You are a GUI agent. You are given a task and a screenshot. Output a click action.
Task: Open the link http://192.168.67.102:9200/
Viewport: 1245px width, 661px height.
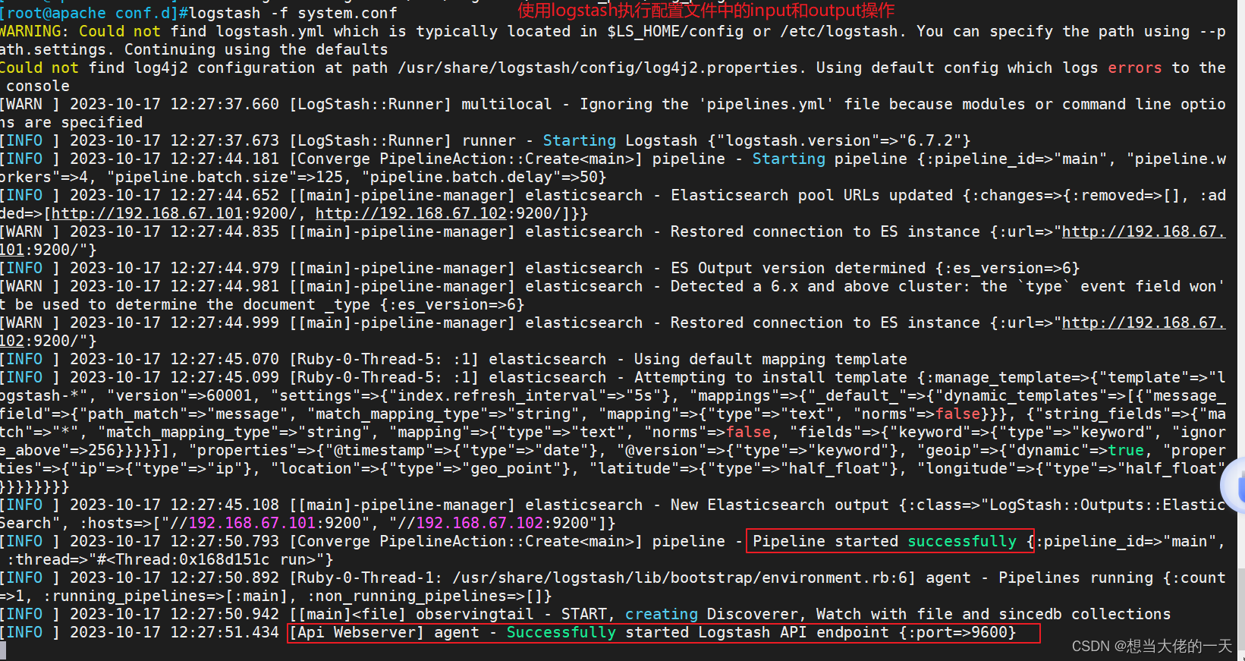[x=439, y=213]
